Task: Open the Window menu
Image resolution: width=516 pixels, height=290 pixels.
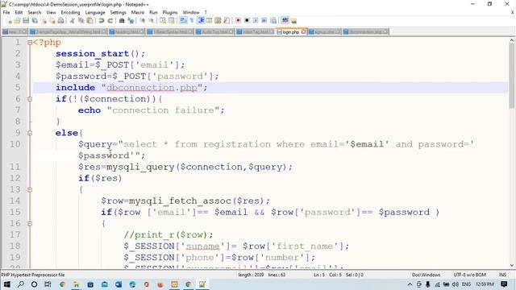Action: pyautogui.click(x=191, y=13)
